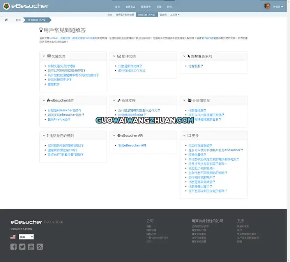Click the 常見問題 (FAQ) breadcrumb item
Viewport: 290px width, 262px height.
(37, 20)
